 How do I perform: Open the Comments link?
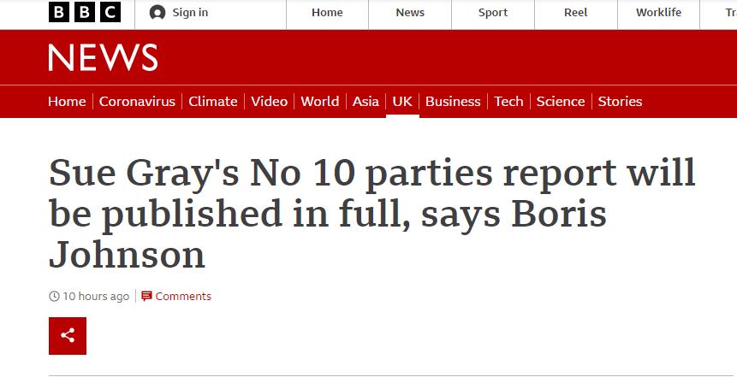coord(183,297)
